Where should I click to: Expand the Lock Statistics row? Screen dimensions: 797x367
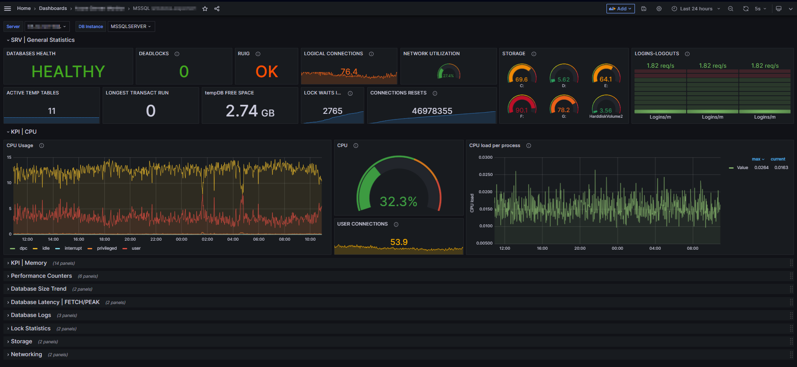31,329
